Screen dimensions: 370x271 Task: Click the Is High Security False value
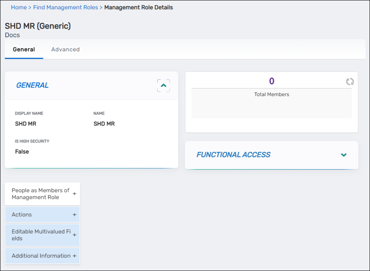click(22, 152)
